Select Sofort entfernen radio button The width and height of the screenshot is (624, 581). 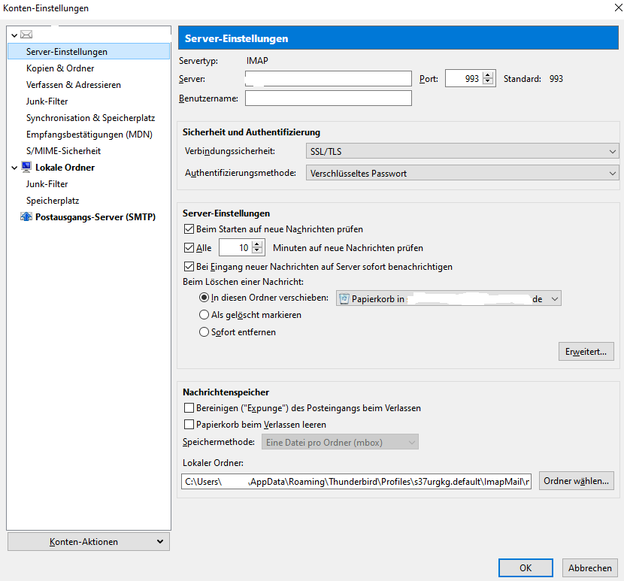[204, 331]
